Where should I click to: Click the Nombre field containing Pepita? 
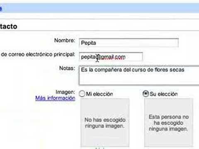click(x=129, y=43)
